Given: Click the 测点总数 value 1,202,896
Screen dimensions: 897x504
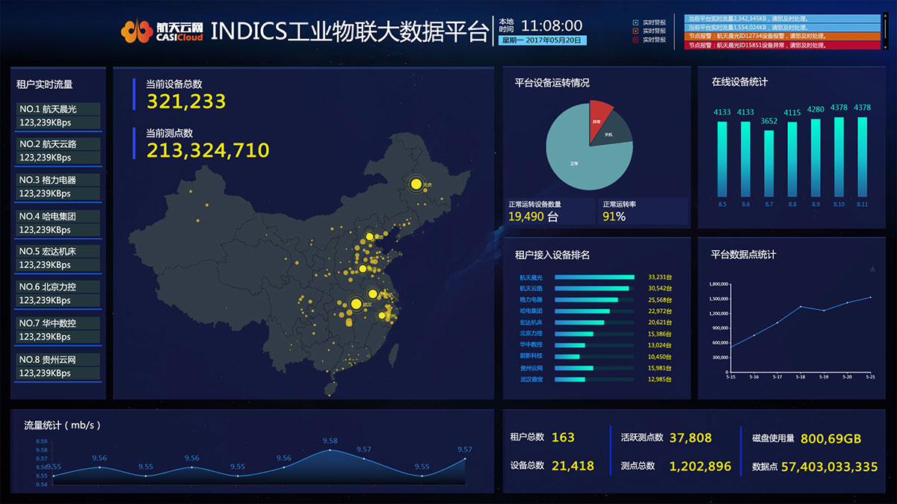Looking at the screenshot, I should (x=700, y=466).
